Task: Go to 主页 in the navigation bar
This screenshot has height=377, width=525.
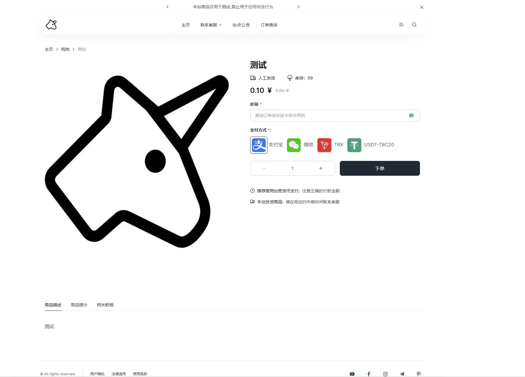Action: [185, 25]
